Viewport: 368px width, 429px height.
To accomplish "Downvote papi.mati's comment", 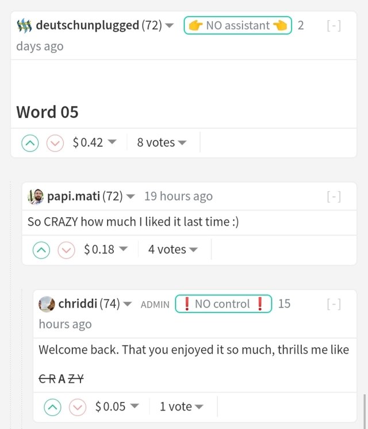I will (x=67, y=250).
